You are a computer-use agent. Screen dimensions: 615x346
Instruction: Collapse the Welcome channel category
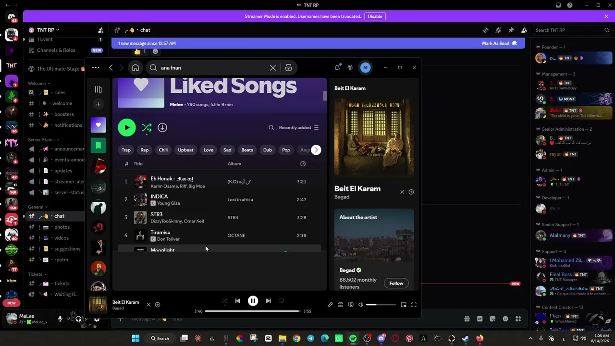[x=39, y=84]
